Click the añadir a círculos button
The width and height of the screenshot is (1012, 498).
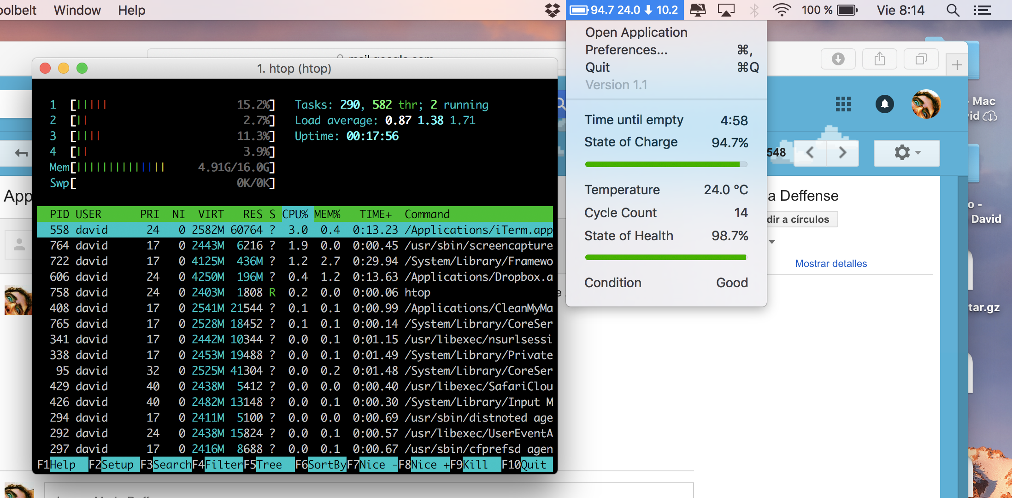(x=802, y=220)
